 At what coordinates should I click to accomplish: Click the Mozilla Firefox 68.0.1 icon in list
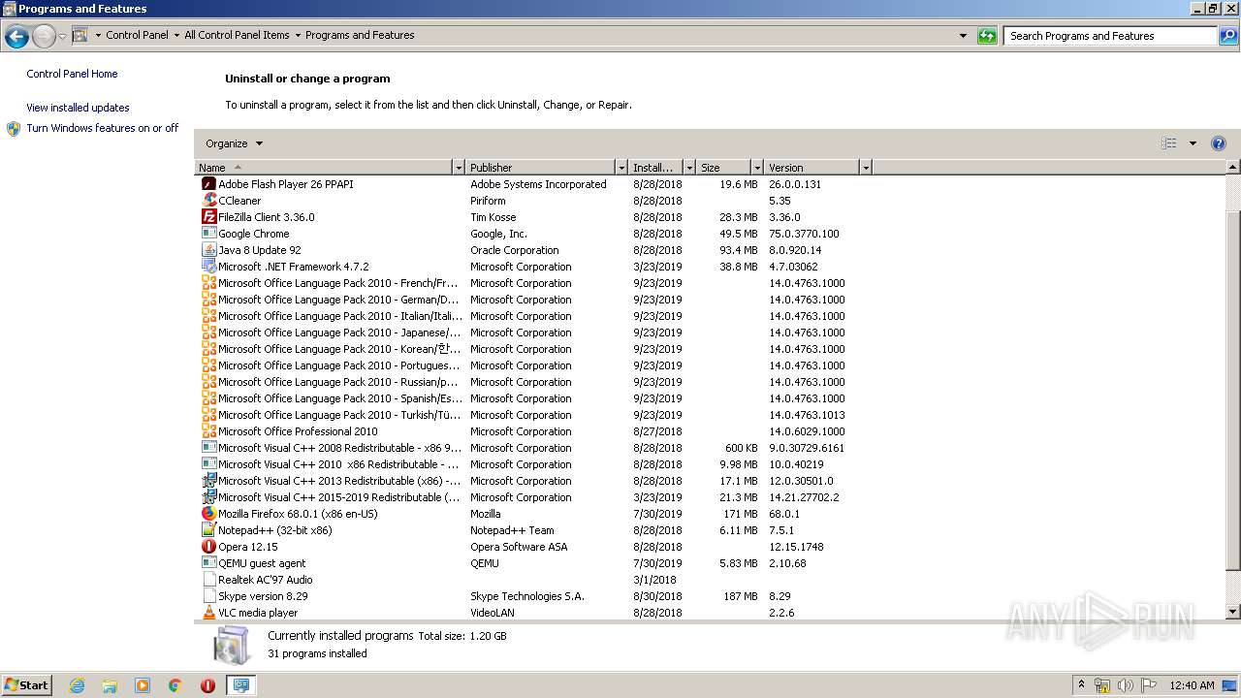pos(208,514)
